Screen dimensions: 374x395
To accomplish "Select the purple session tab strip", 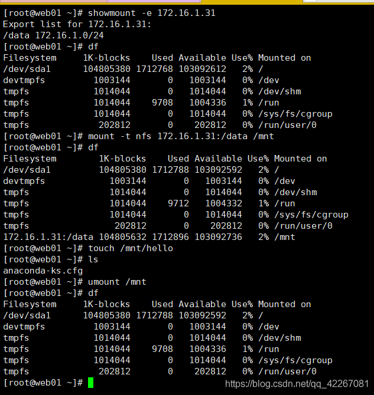I will [154, 1].
